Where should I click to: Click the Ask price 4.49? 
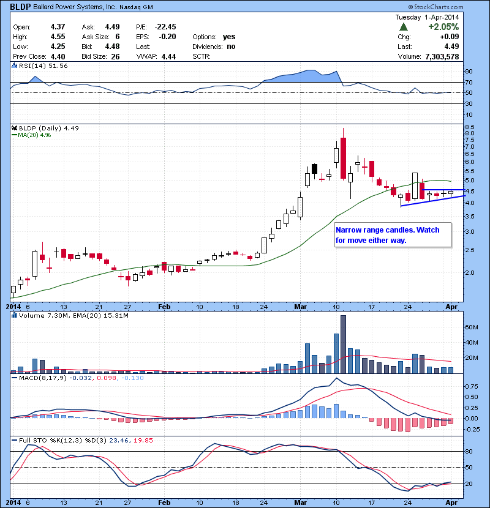(x=112, y=26)
